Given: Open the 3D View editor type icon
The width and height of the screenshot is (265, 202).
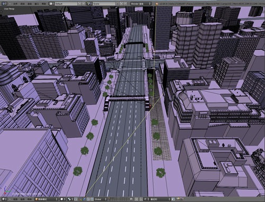Looking at the screenshot, I should [4, 199].
